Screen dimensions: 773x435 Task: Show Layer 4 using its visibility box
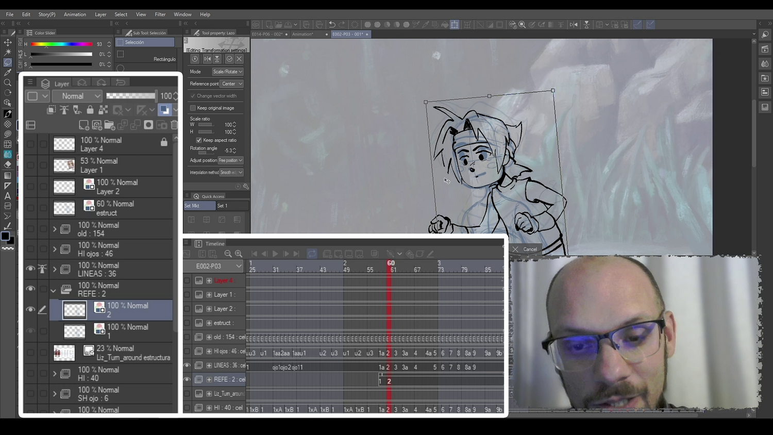(30, 144)
